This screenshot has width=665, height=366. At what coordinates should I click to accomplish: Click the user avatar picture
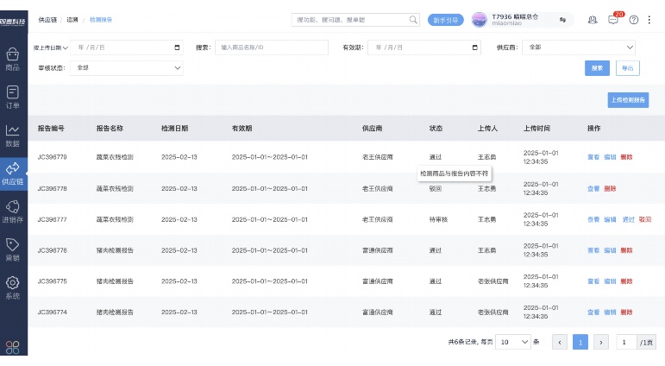click(x=480, y=20)
